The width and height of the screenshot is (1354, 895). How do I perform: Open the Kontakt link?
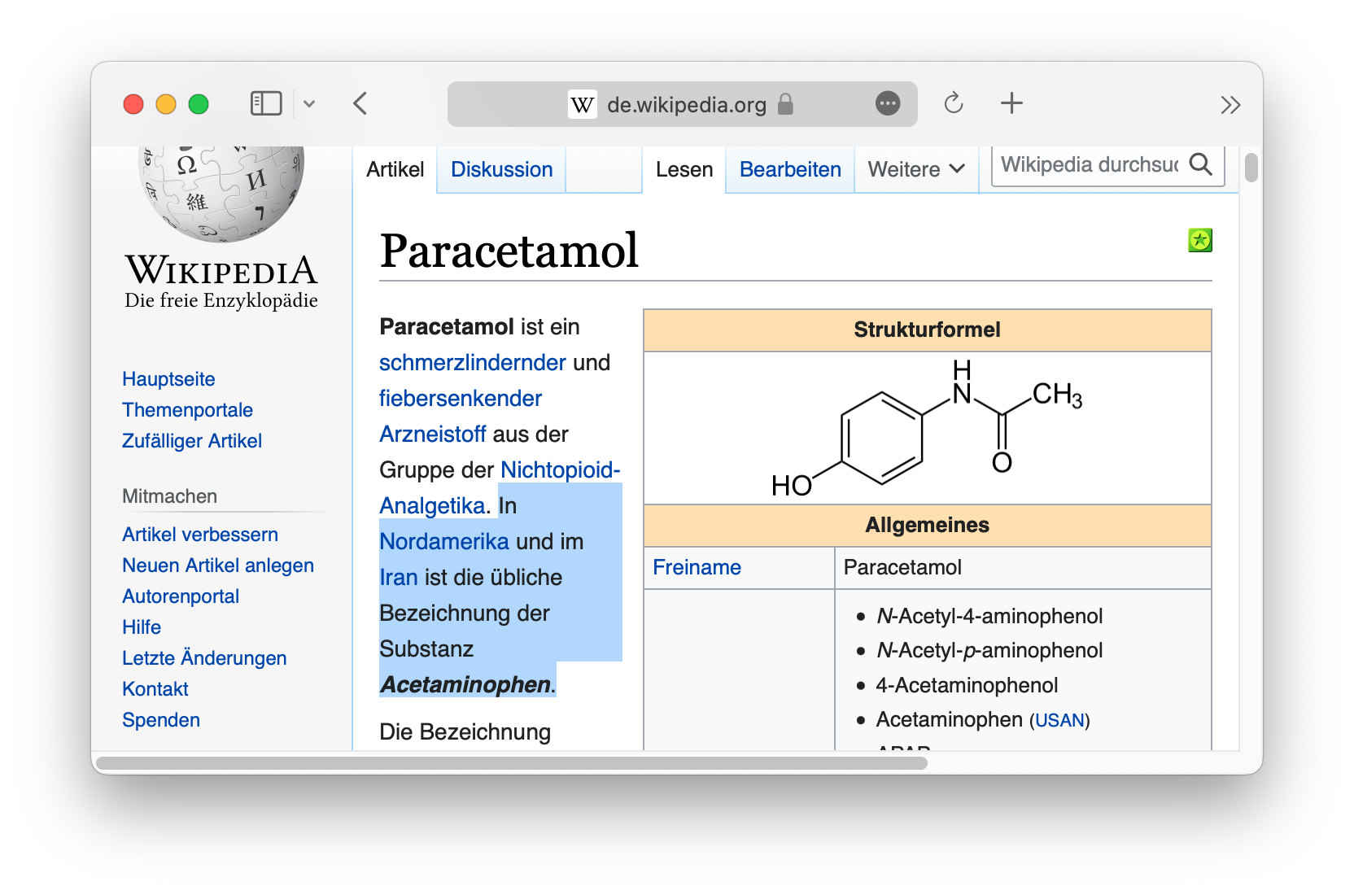[x=155, y=689]
